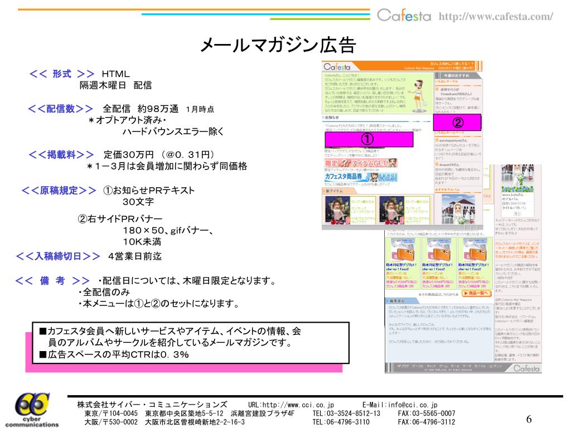Click the third orange camera product image
This screenshot has width=571, height=428.
pos(475,249)
